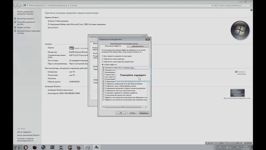
Task: Click the refresh button beside the address bar
Action: [x=215, y=5]
